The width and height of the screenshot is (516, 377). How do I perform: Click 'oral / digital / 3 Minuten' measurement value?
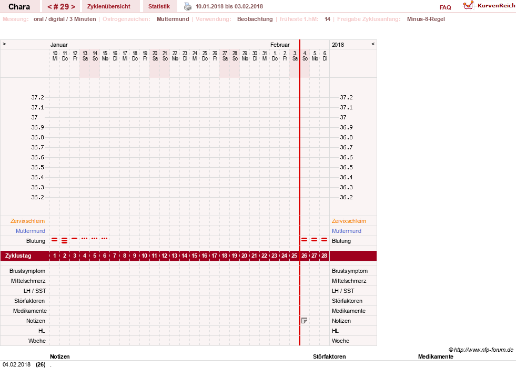coord(65,19)
